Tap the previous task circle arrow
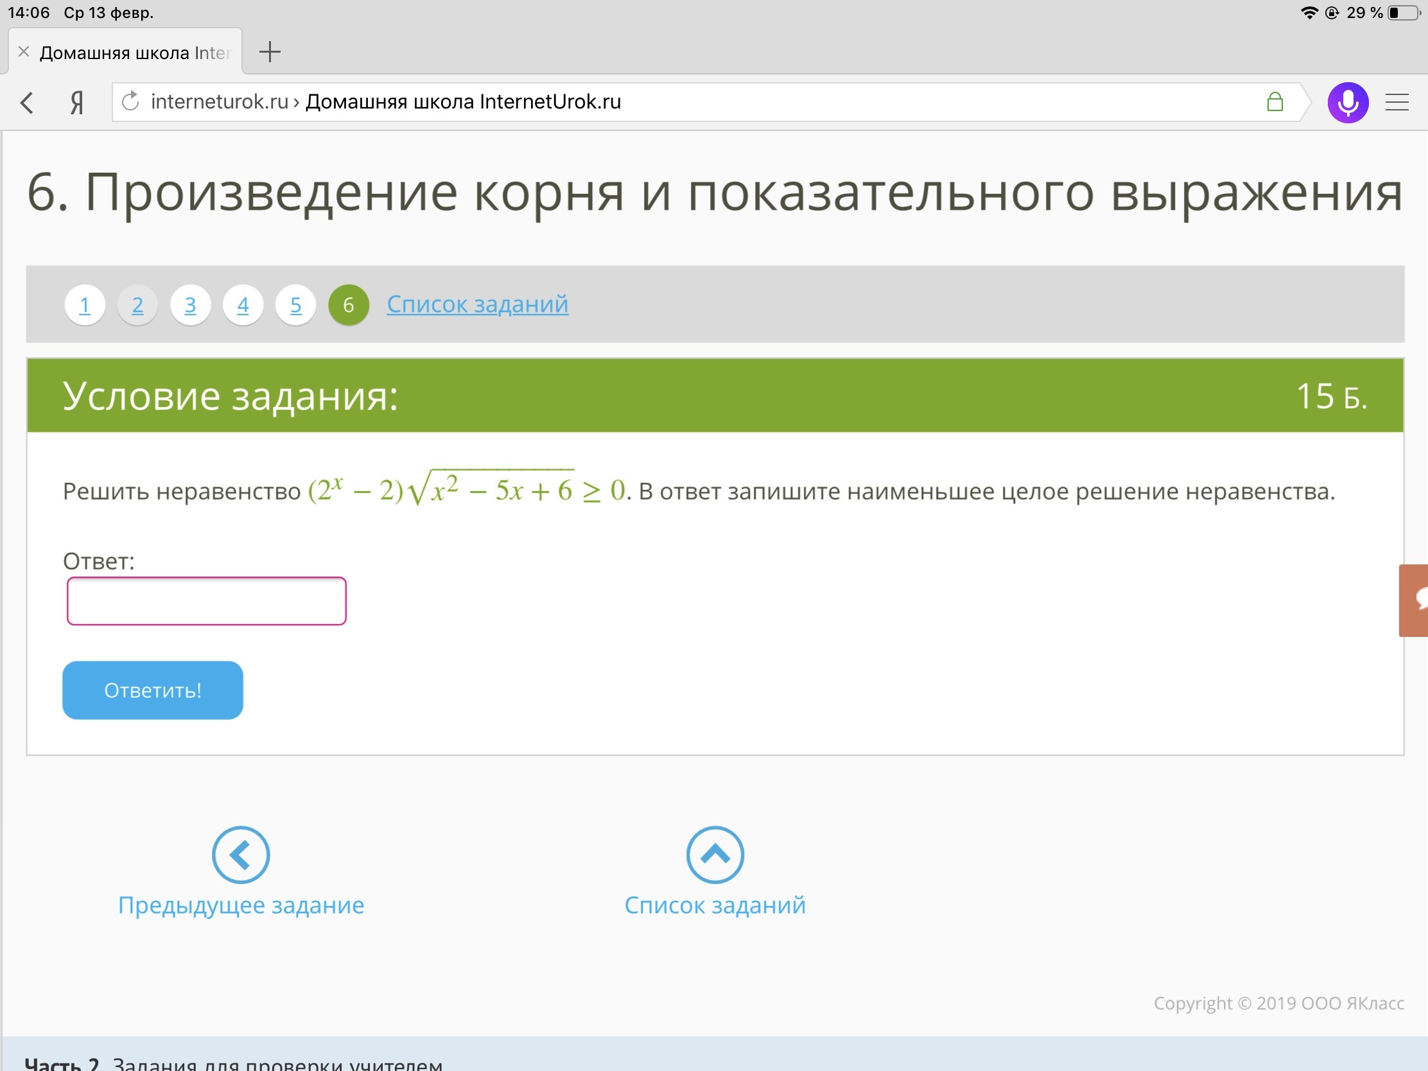This screenshot has width=1428, height=1071. [x=240, y=854]
